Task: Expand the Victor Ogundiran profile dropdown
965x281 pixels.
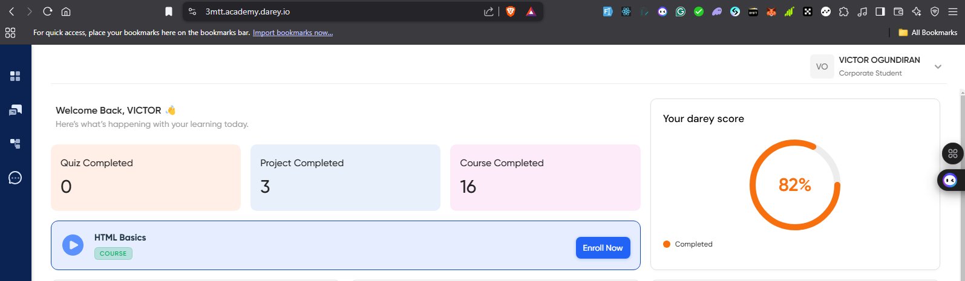Action: [x=938, y=66]
